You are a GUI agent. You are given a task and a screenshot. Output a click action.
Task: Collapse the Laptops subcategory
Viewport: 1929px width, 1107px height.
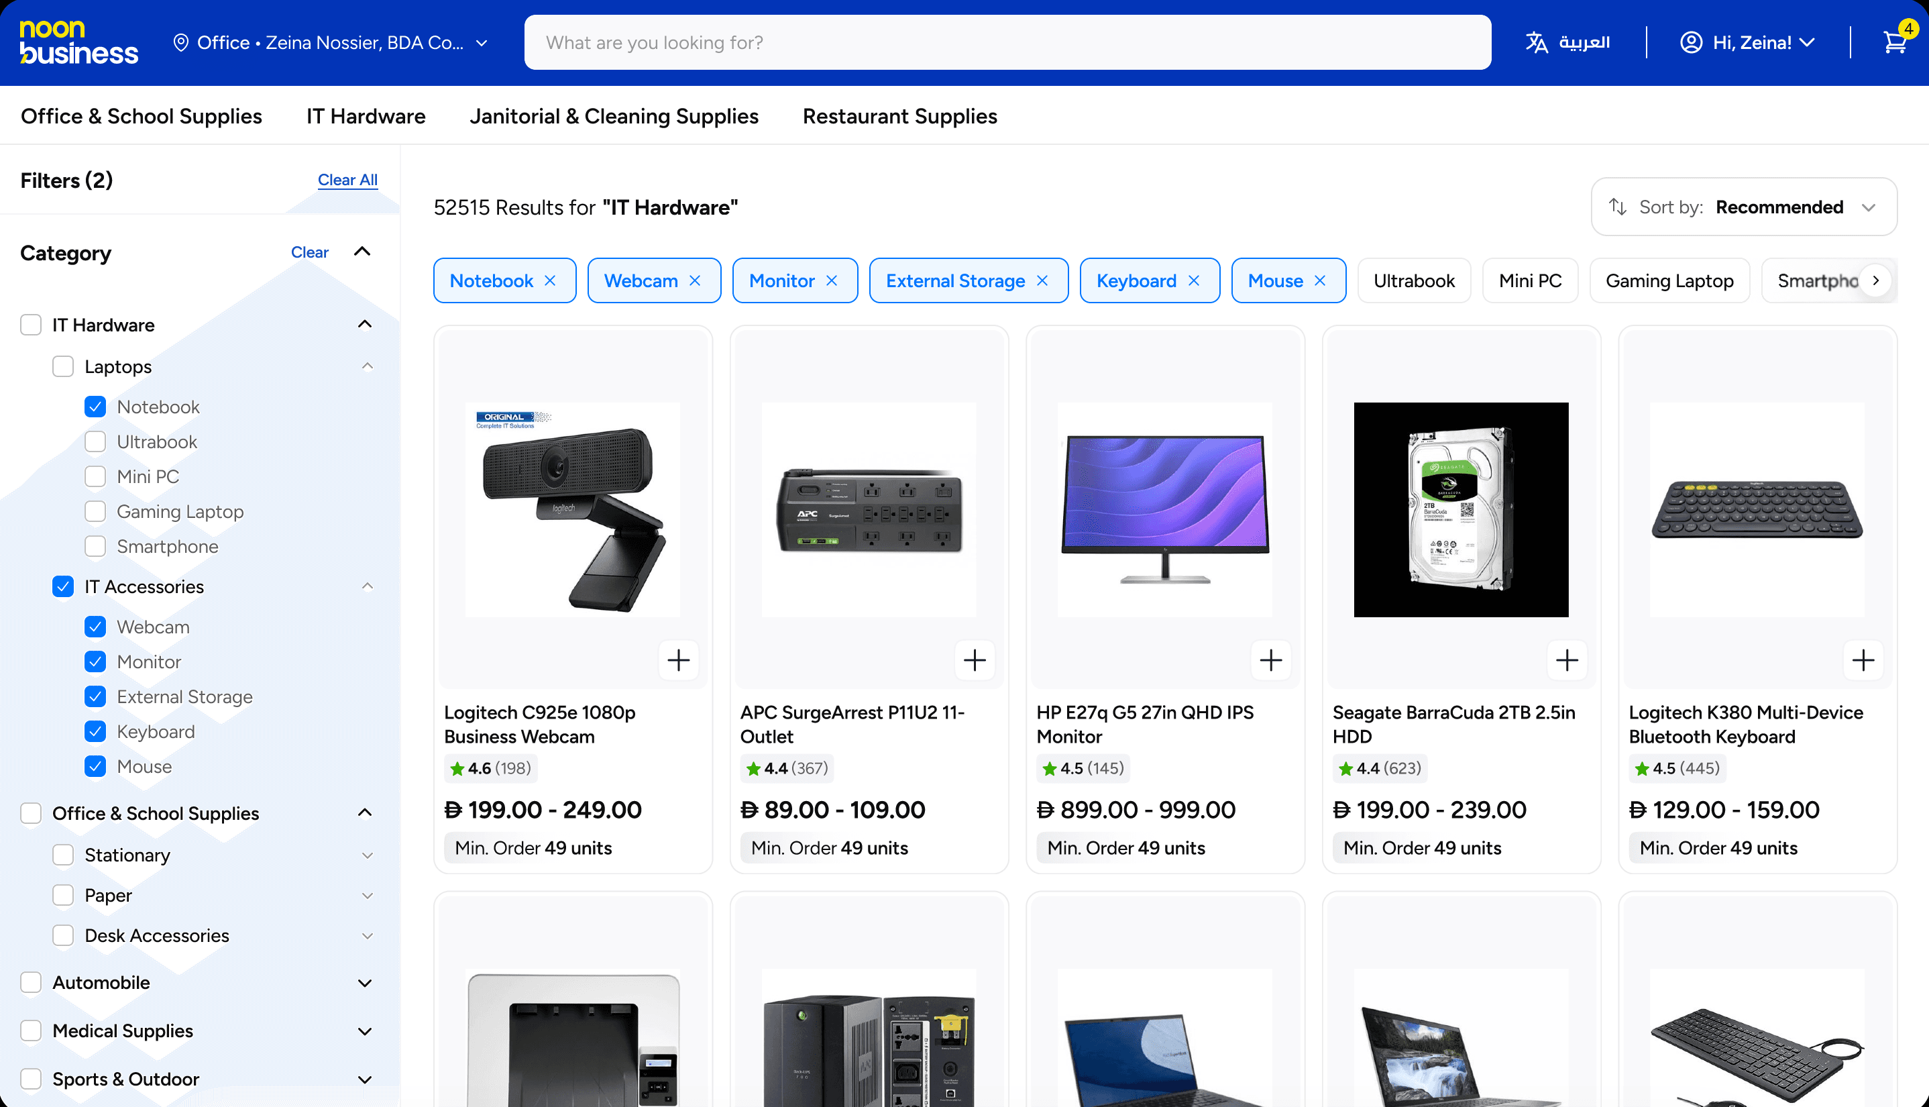coord(367,366)
